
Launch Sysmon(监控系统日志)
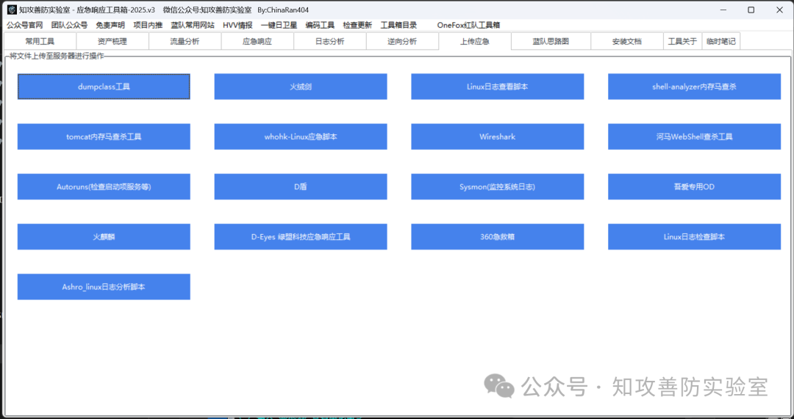pyautogui.click(x=497, y=186)
